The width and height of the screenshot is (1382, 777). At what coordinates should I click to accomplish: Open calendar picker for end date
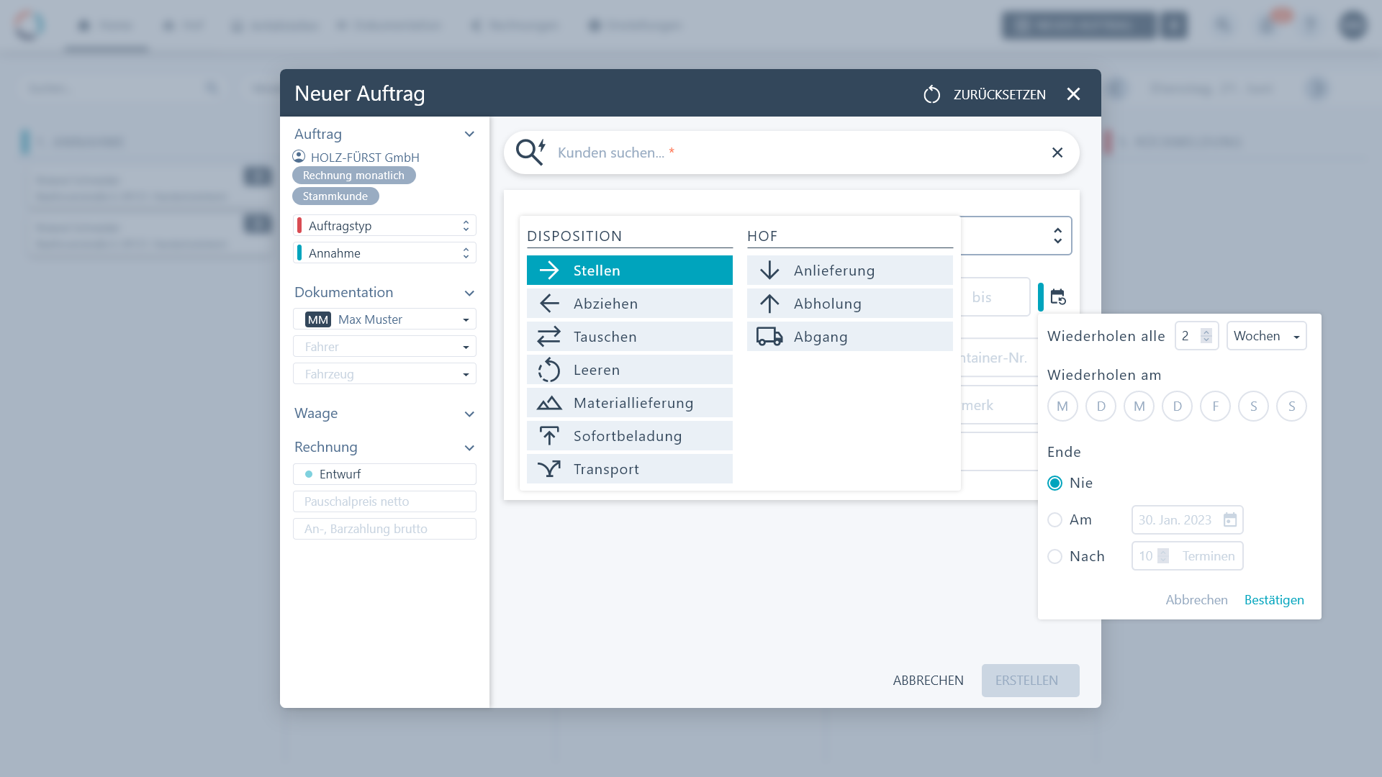pos(1230,519)
